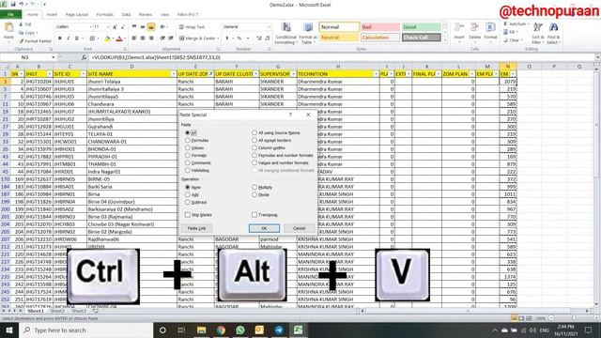Toggle Italic formatting
601x338 pixels.
click(x=68, y=38)
